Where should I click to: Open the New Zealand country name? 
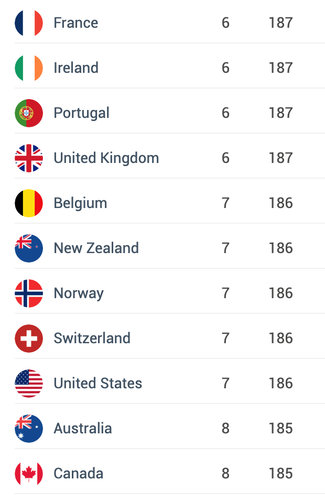[96, 248]
